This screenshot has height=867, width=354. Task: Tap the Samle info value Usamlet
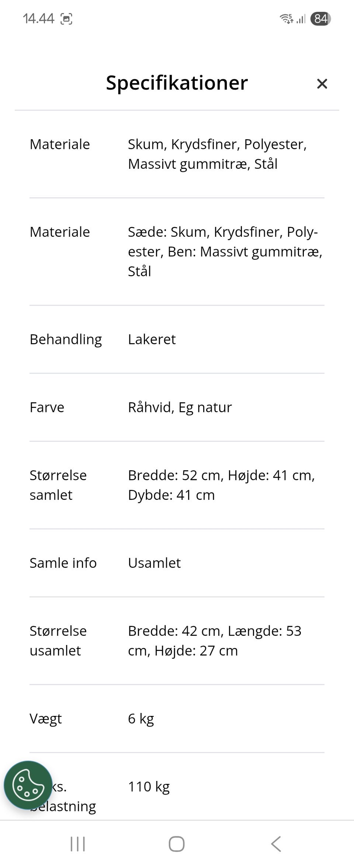(x=154, y=563)
